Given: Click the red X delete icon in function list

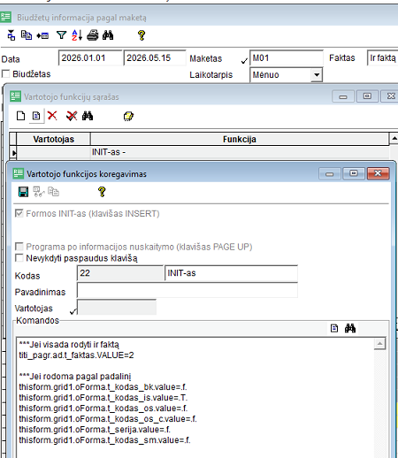Looking at the screenshot, I should click(52, 116).
